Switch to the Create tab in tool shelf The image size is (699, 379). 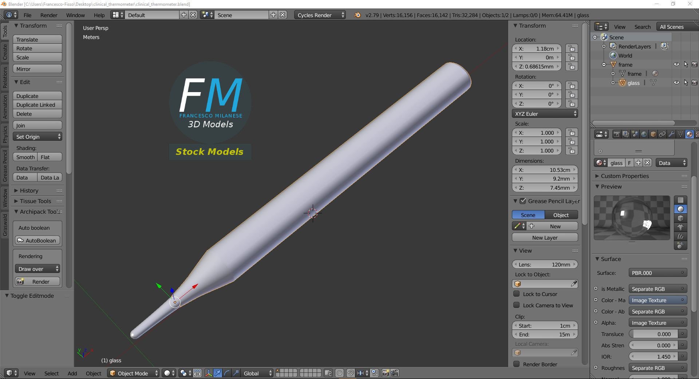click(5, 52)
